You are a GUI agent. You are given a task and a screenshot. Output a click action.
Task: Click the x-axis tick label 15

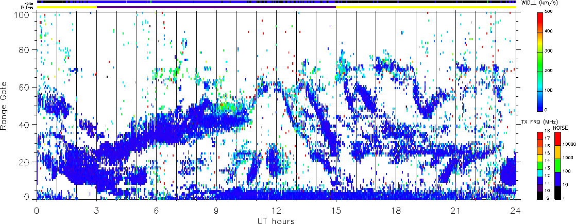click(x=336, y=211)
